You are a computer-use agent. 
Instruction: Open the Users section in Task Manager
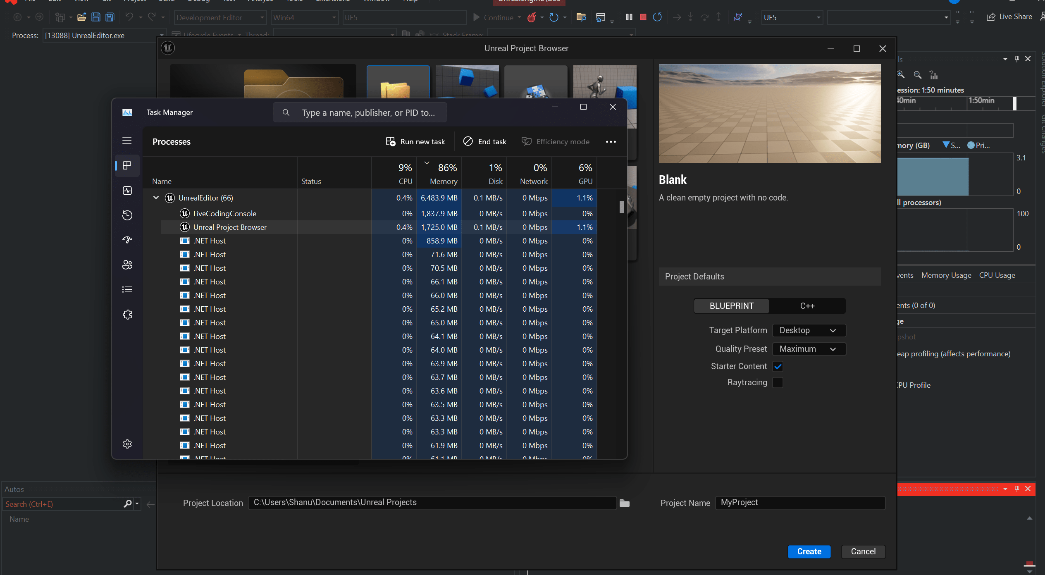point(127,265)
